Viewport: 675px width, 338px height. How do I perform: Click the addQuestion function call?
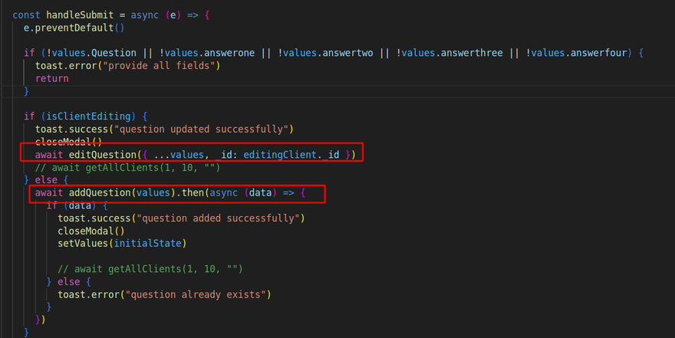[x=101, y=193]
